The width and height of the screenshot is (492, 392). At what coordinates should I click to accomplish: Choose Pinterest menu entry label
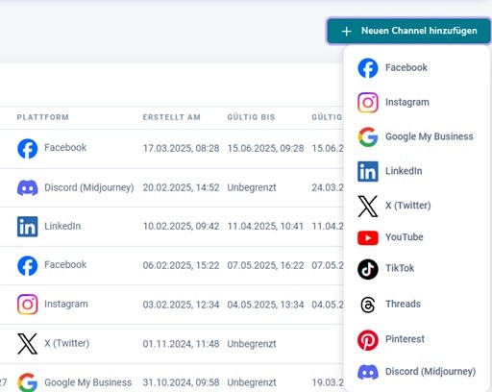pos(405,339)
